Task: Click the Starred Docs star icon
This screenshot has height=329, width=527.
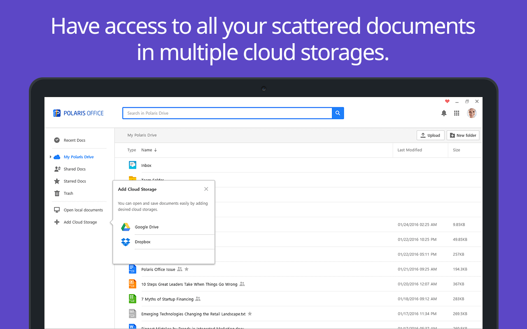Action: pos(57,181)
